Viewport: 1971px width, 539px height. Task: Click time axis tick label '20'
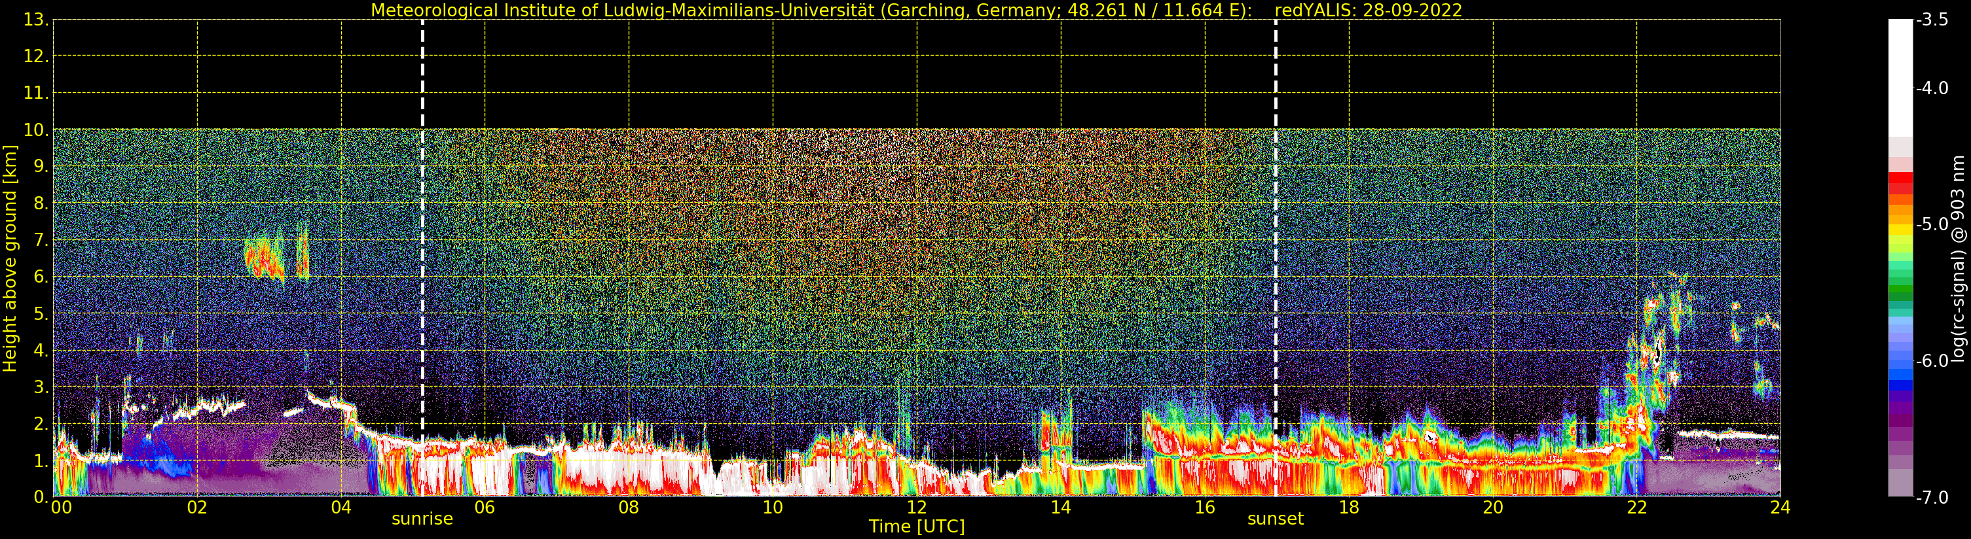point(1493,508)
